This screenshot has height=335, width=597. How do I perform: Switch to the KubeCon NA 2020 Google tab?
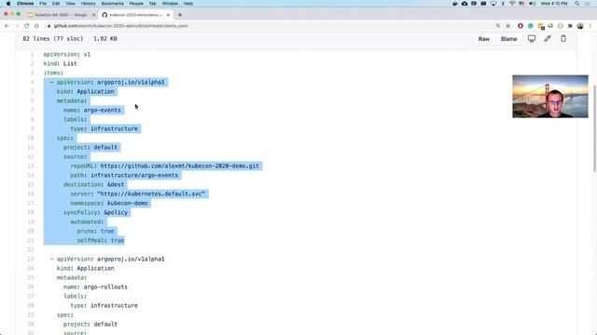pyautogui.click(x=61, y=15)
